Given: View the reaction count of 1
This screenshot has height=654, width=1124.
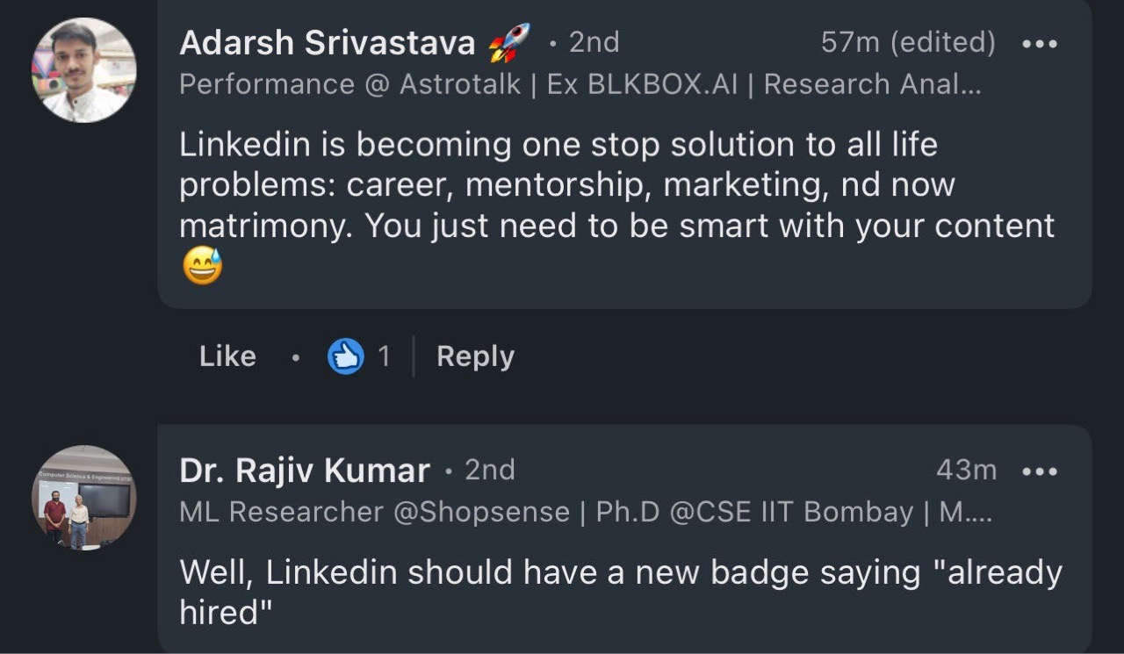Looking at the screenshot, I should (384, 356).
